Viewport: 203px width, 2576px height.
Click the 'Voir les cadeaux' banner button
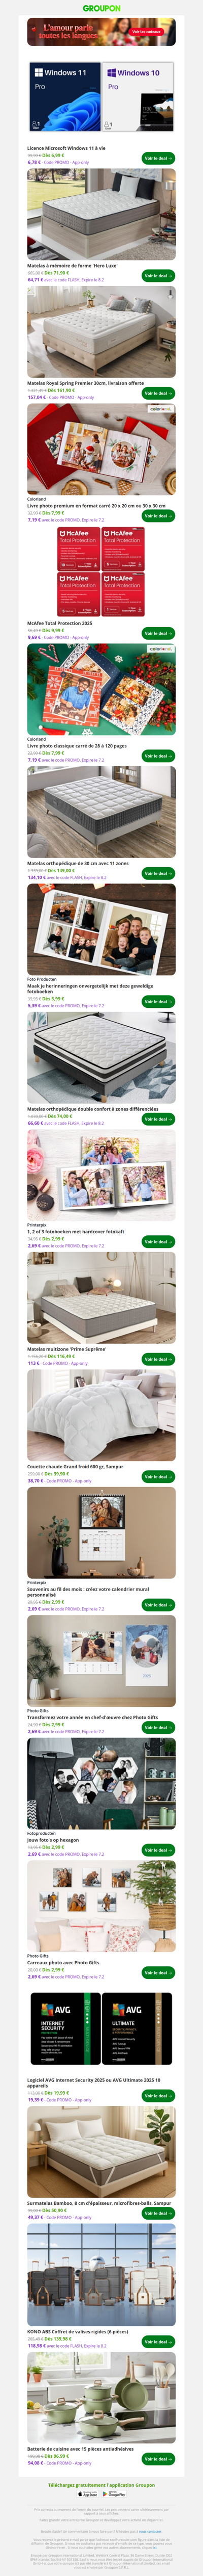coord(146,32)
